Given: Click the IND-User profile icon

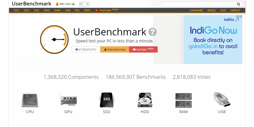Looking at the screenshot, I should tap(57, 4).
